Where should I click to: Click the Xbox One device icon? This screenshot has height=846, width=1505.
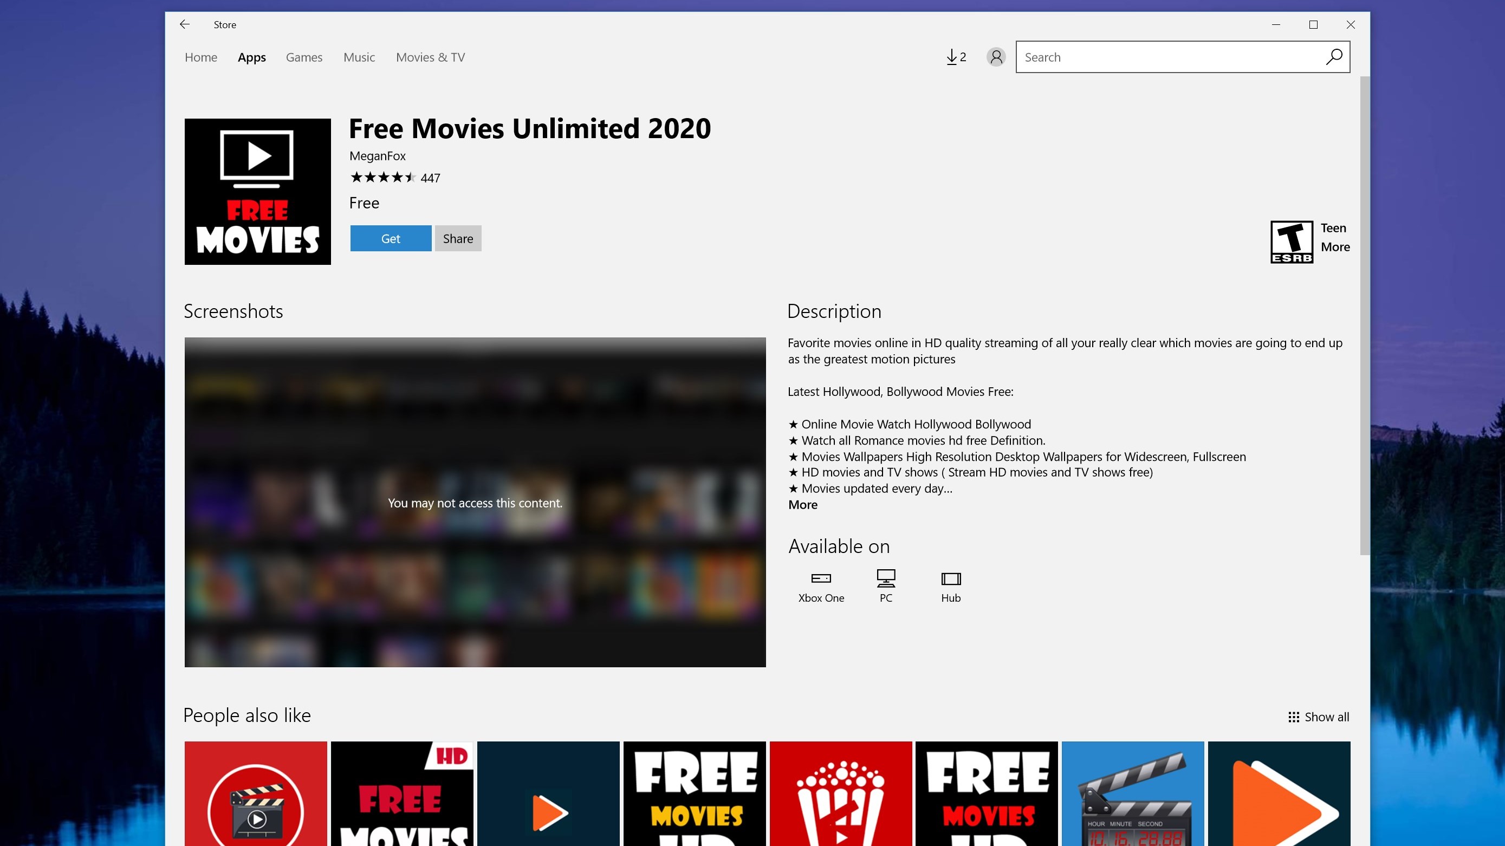coord(821,578)
